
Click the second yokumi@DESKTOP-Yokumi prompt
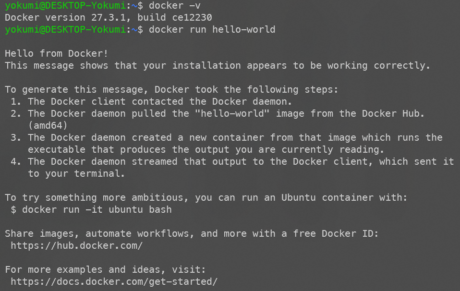click(x=65, y=30)
